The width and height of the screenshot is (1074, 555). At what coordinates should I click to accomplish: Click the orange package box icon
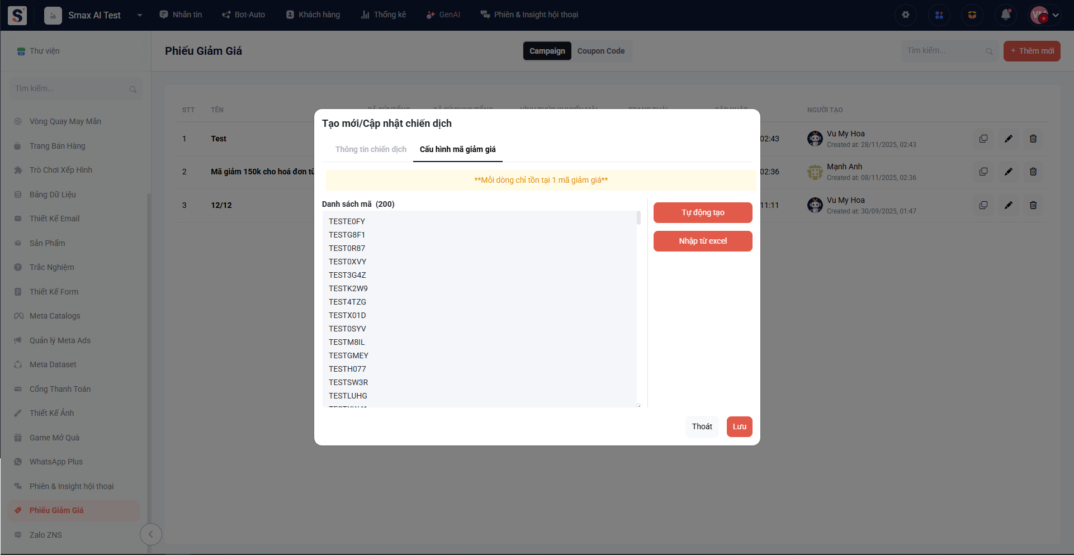(972, 15)
